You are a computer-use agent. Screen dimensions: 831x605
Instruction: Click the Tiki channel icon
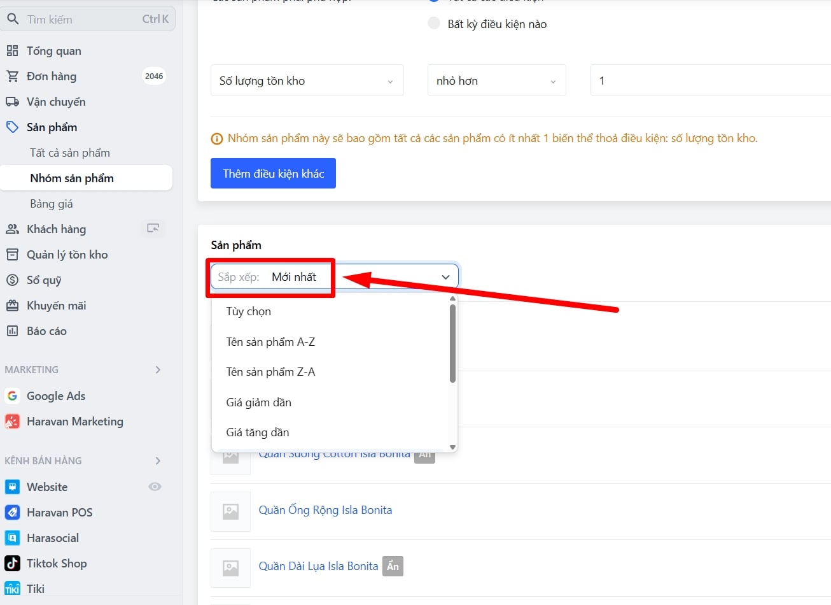point(12,589)
